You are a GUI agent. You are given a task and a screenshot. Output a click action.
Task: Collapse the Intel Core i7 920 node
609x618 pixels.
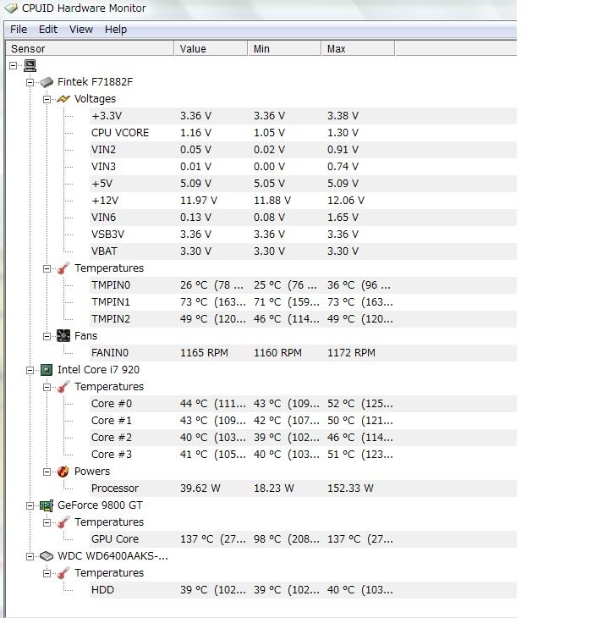30,371
